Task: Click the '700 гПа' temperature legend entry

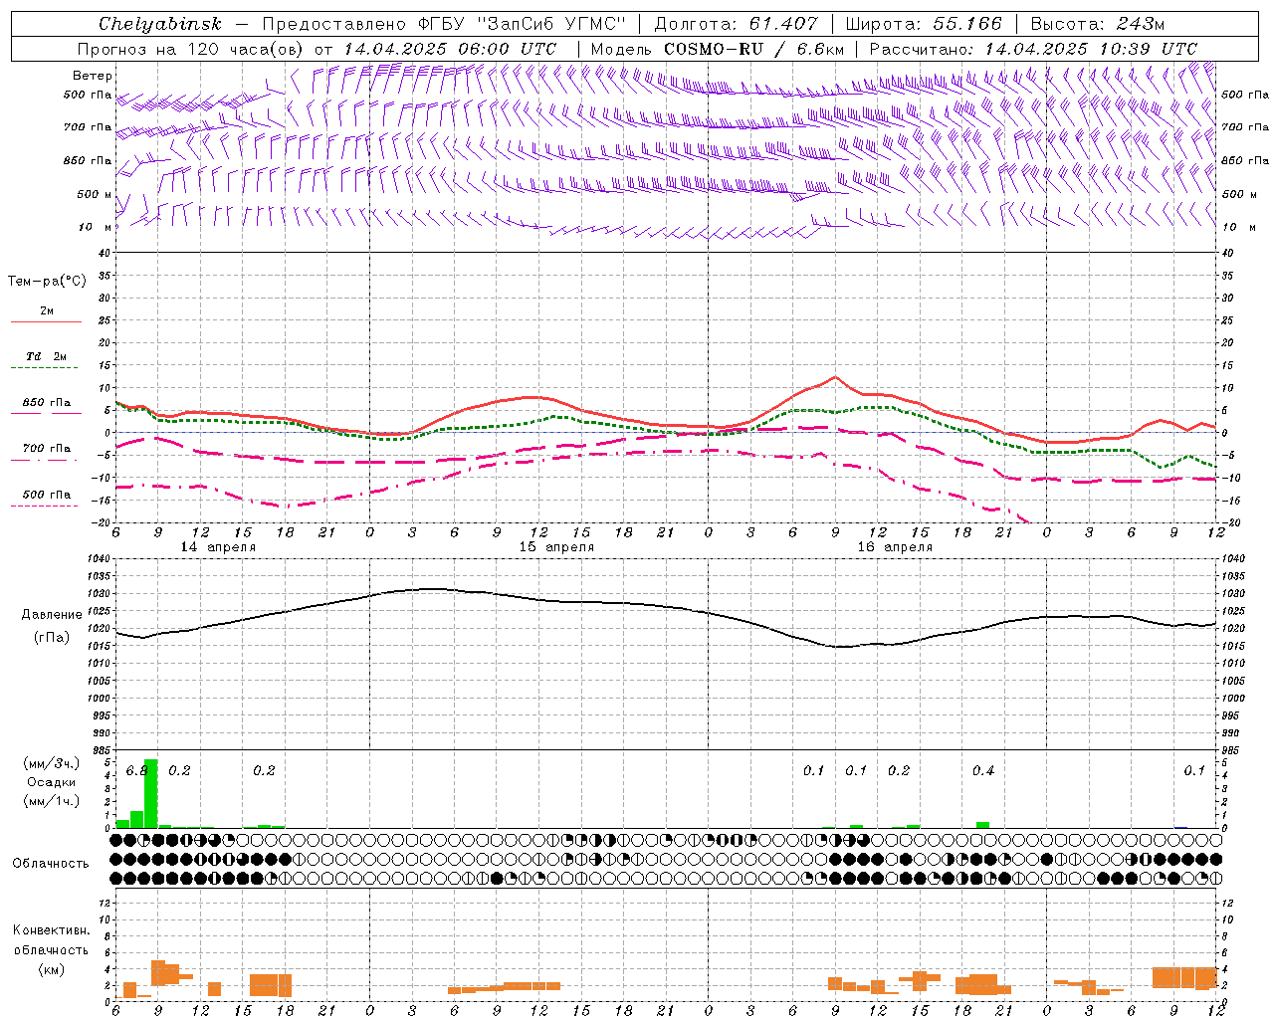Action: (x=47, y=449)
